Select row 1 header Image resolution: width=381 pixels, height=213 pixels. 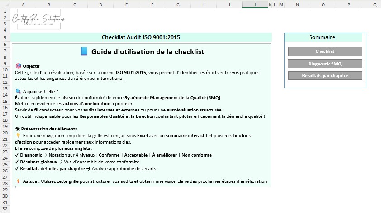coord(5,11)
